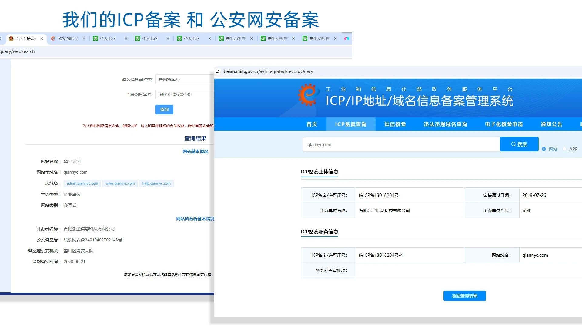Click the 搜索 search button
The height and width of the screenshot is (327, 582).
tap(519, 144)
